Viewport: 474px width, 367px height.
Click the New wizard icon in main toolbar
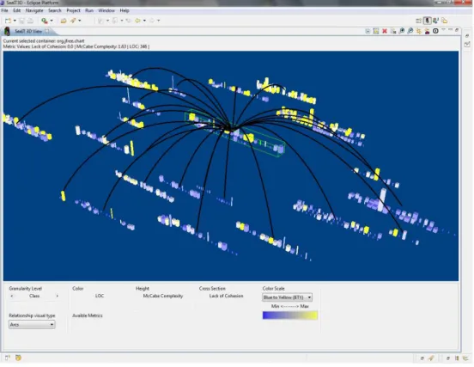(x=8, y=21)
